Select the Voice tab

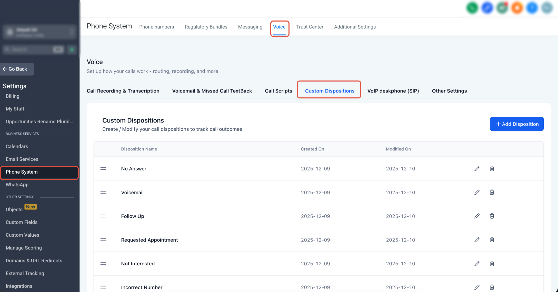pyautogui.click(x=279, y=27)
